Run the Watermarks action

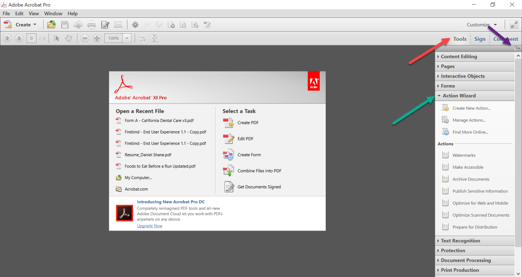[x=464, y=155]
